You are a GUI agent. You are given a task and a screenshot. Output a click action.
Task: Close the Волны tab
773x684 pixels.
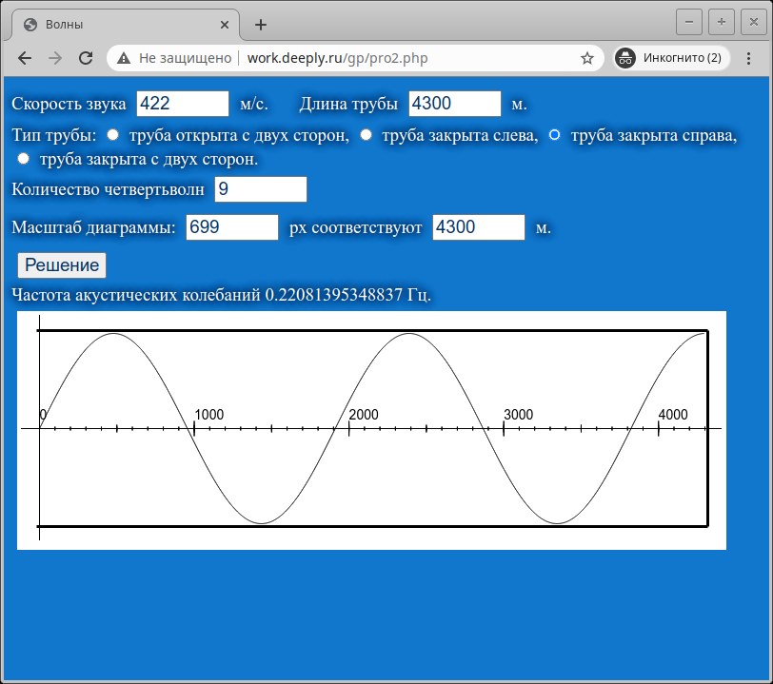point(225,25)
